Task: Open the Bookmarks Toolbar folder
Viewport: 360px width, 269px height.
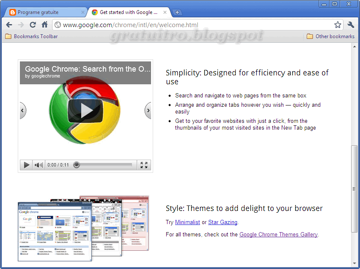Action: coord(31,36)
